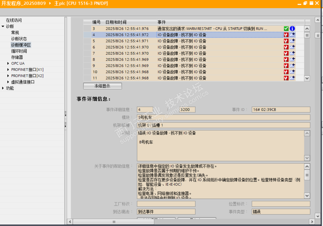The height and width of the screenshot is (226, 323).
Task: Click the event list scrollbar thumb
Action: coord(307,35)
